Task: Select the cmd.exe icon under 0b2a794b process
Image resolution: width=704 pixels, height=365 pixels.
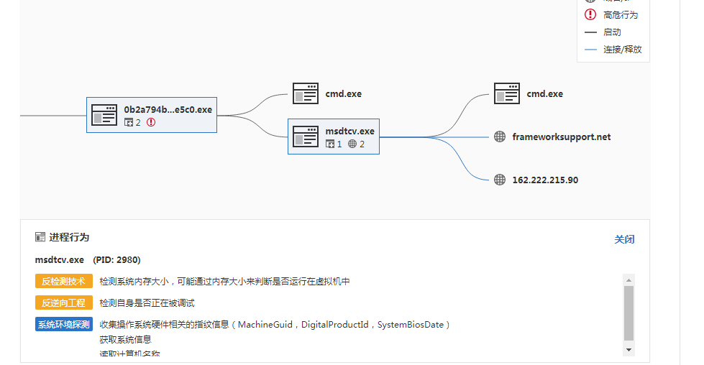Action: coord(306,93)
